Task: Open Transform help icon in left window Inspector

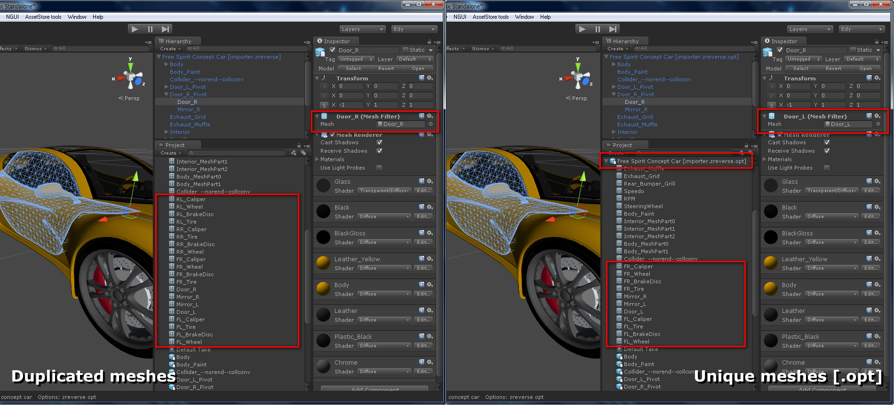Action: [422, 78]
